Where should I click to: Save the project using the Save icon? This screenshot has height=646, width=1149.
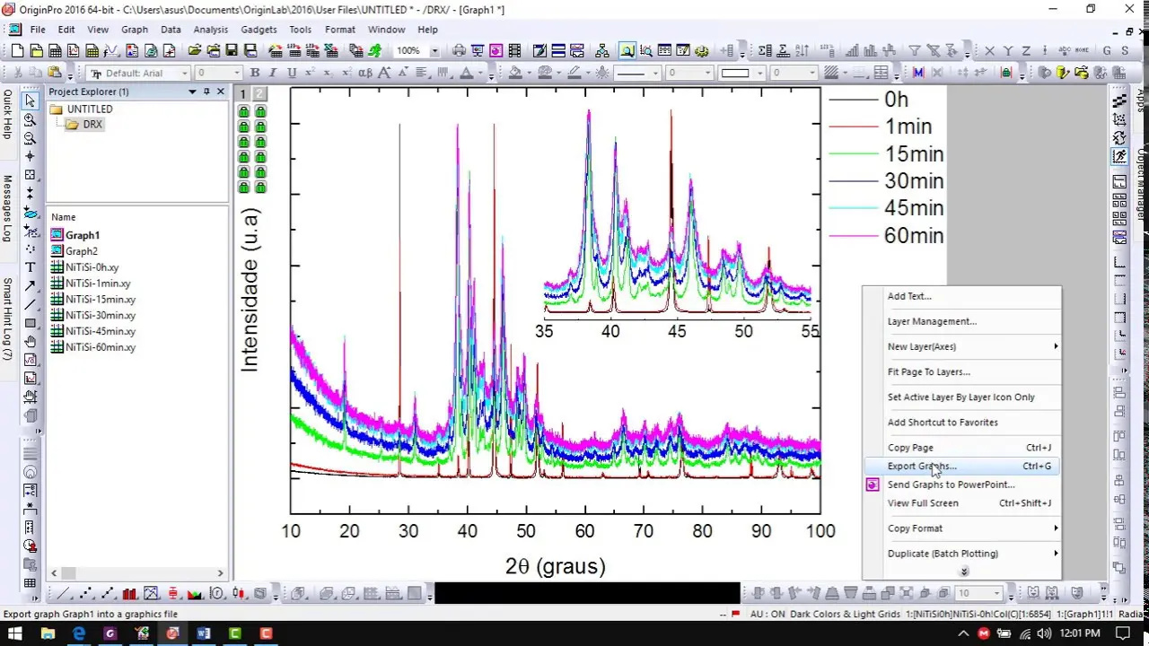232,51
